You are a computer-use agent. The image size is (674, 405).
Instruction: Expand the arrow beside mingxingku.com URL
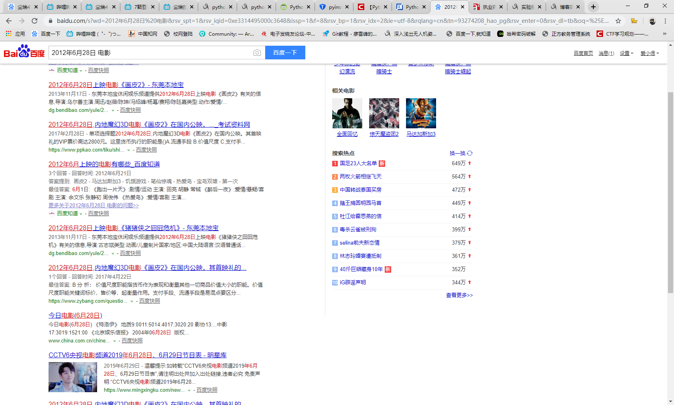189,391
